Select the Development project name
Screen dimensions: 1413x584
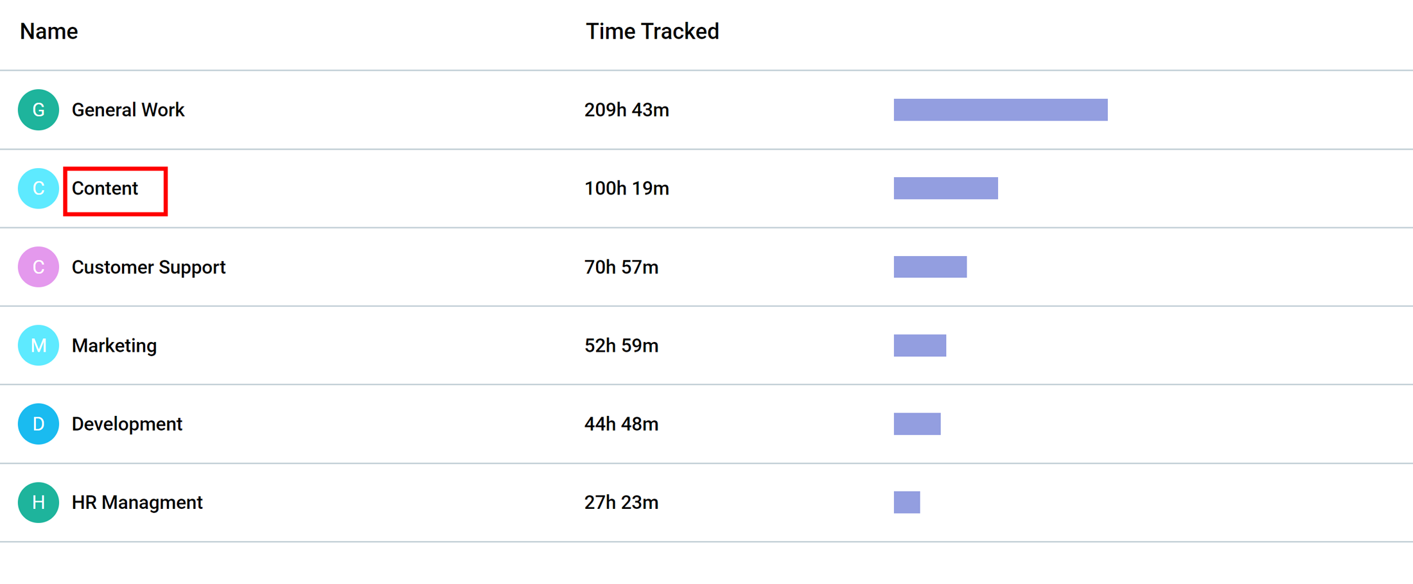point(127,424)
